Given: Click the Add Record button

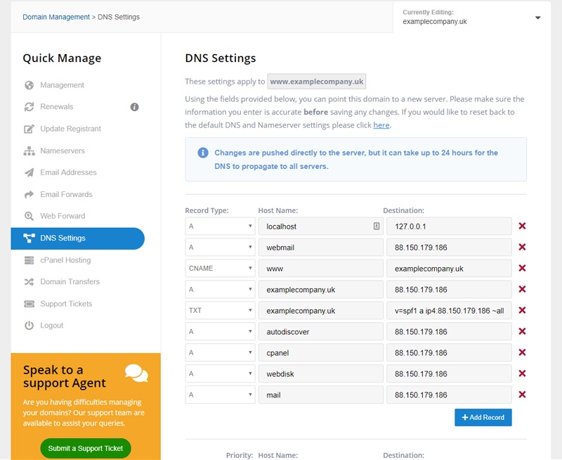Looking at the screenshot, I should point(483,417).
